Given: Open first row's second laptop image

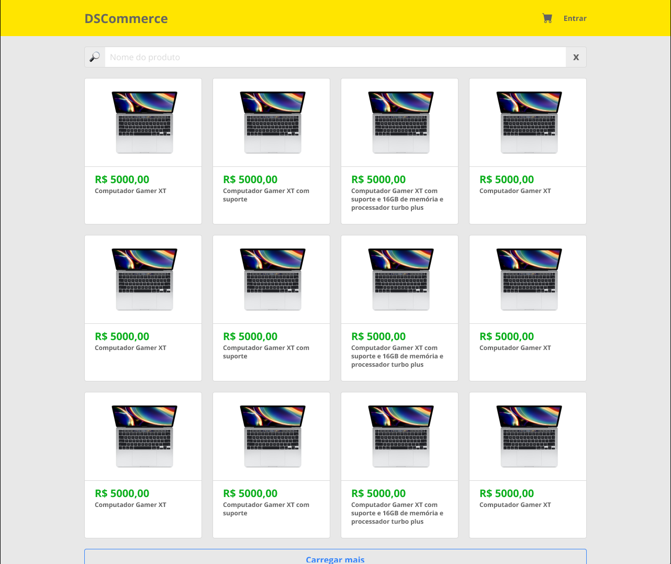Looking at the screenshot, I should coord(273,122).
